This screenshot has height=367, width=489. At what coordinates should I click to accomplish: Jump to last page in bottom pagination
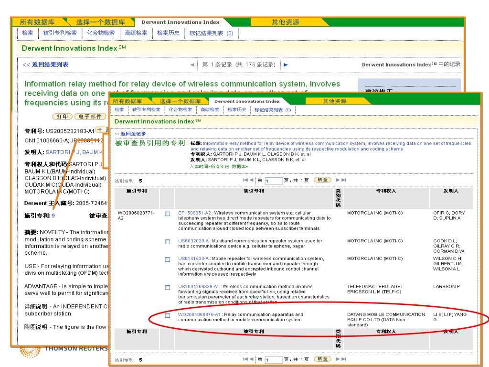tap(344, 359)
